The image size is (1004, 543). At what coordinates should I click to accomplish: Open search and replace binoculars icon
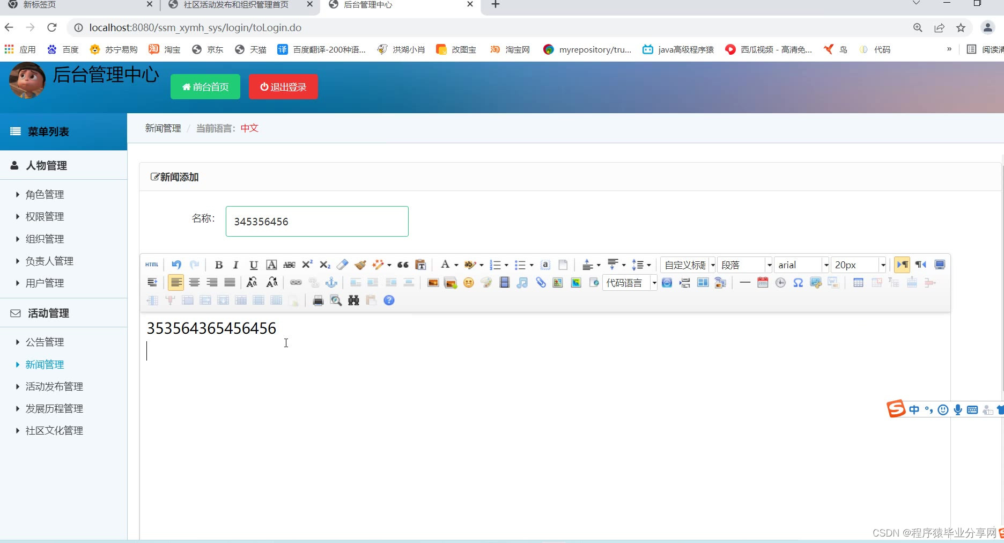point(353,300)
